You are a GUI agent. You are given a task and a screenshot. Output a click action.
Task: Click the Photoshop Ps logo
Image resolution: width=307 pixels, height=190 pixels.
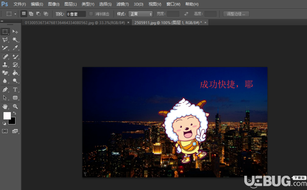click(5, 4)
